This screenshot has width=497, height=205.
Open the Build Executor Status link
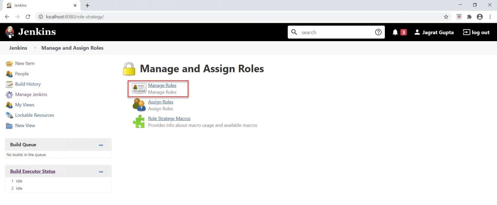pyautogui.click(x=33, y=171)
